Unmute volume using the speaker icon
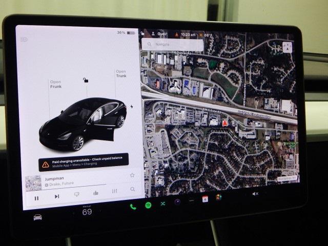This screenshot has width=328, height=246. 255,194
